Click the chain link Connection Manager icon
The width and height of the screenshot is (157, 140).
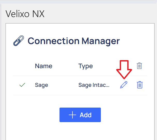19,41
